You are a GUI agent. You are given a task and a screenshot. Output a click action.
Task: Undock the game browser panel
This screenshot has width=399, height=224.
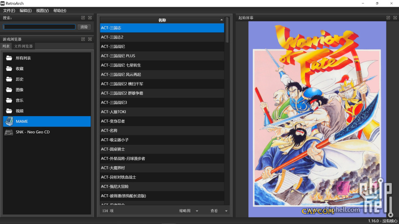tap(83, 39)
